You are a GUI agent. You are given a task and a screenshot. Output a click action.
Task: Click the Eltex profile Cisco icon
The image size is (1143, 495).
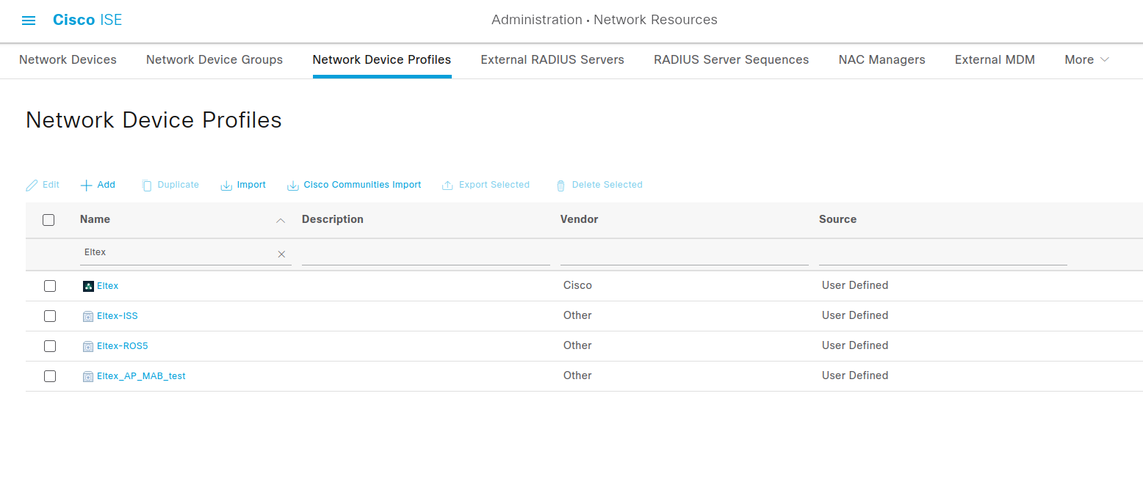coord(88,286)
